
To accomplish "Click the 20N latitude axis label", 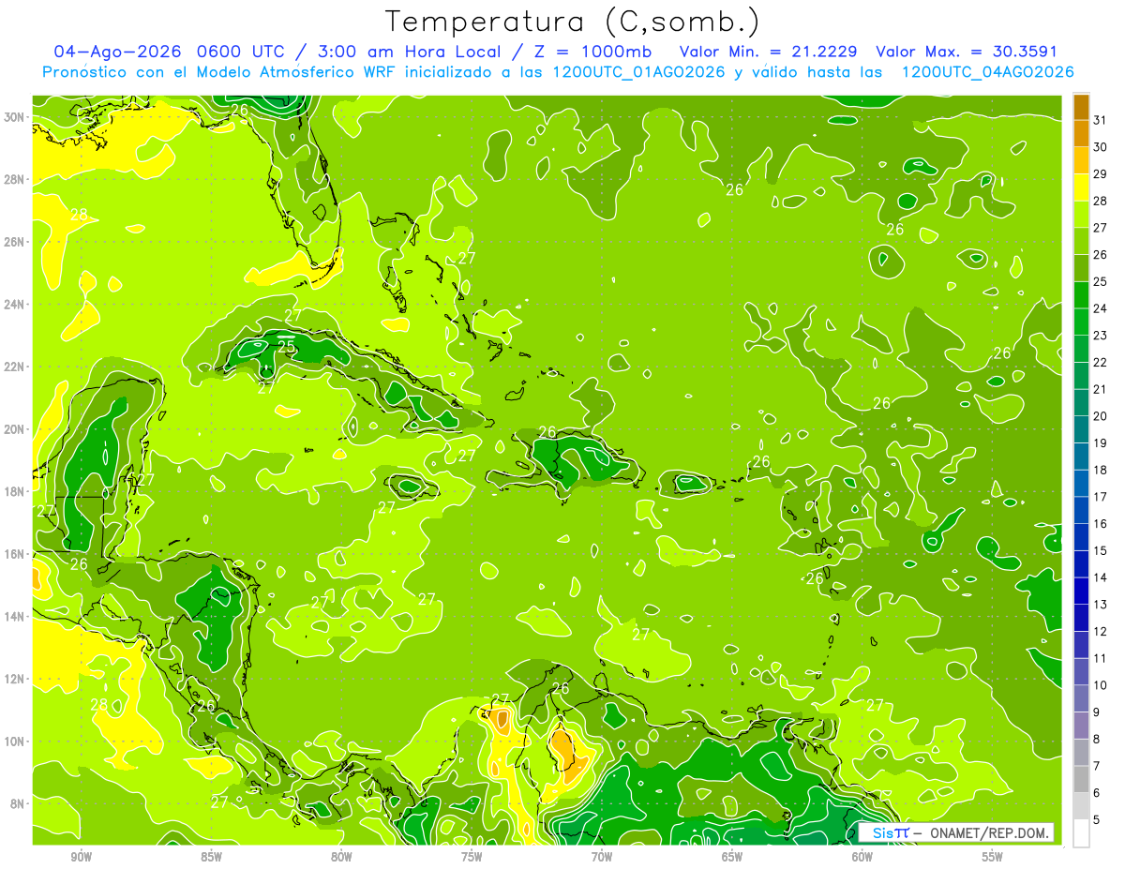I will [14, 429].
